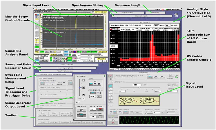Select the FREQ domain button

[x=66, y=55]
